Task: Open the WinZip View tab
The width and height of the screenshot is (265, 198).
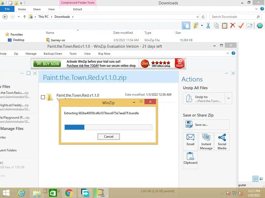Action: (x=87, y=54)
